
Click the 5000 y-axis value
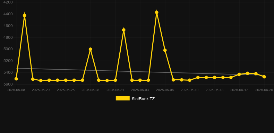click(x=8, y=49)
